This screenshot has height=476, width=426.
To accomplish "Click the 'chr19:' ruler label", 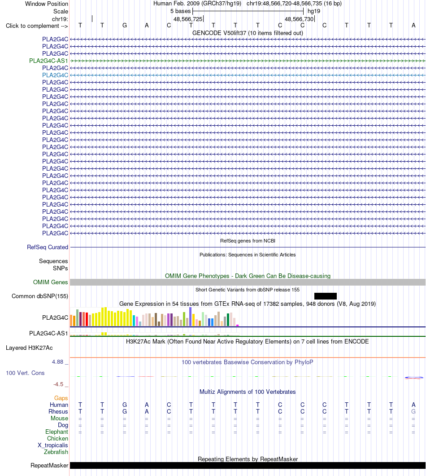I will (60, 19).
